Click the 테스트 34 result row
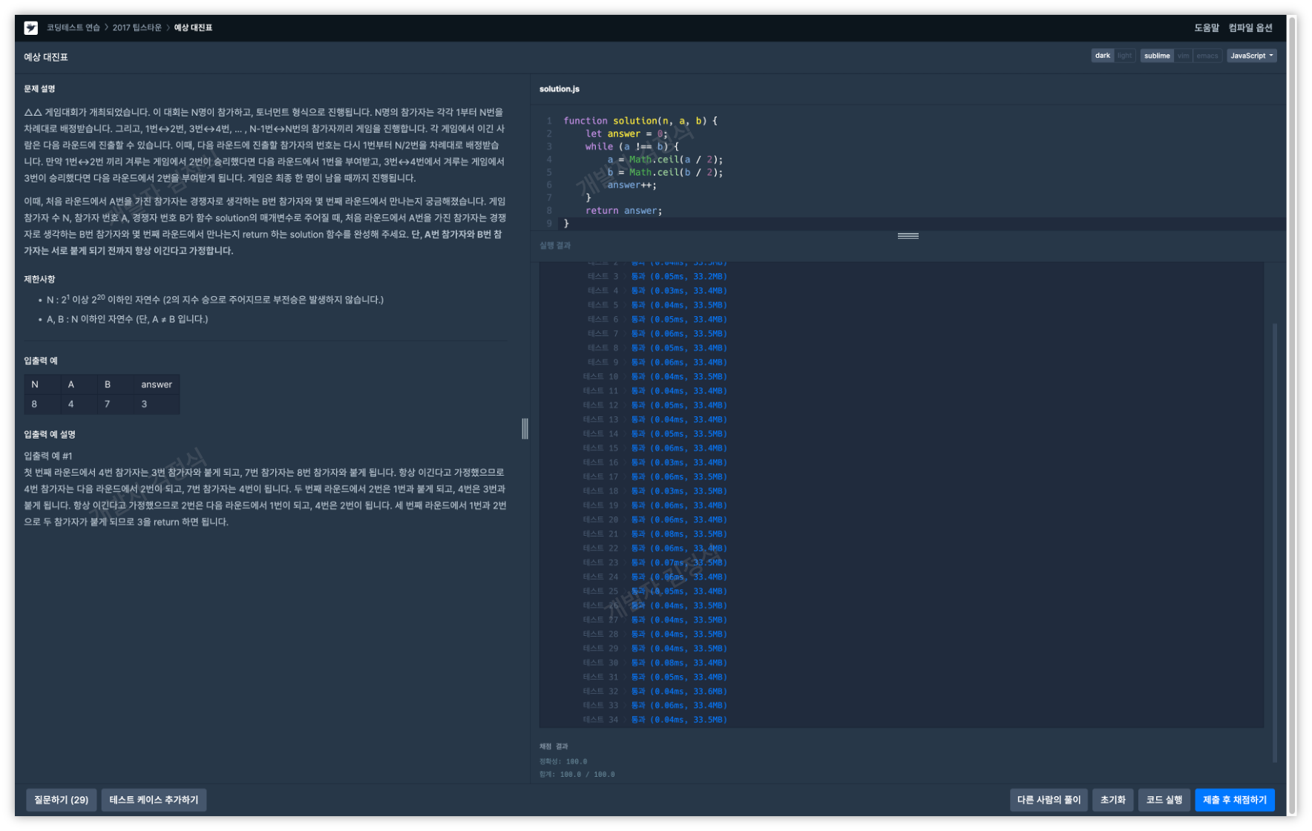Viewport: 1312px width, 831px height. pyautogui.click(x=655, y=720)
